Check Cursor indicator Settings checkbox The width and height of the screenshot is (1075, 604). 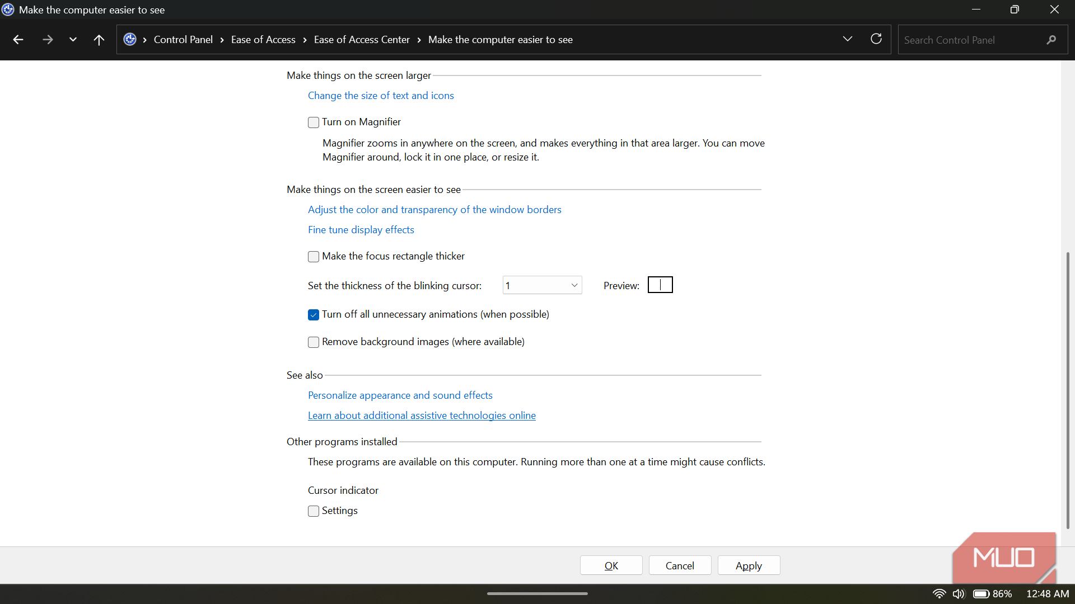point(314,511)
